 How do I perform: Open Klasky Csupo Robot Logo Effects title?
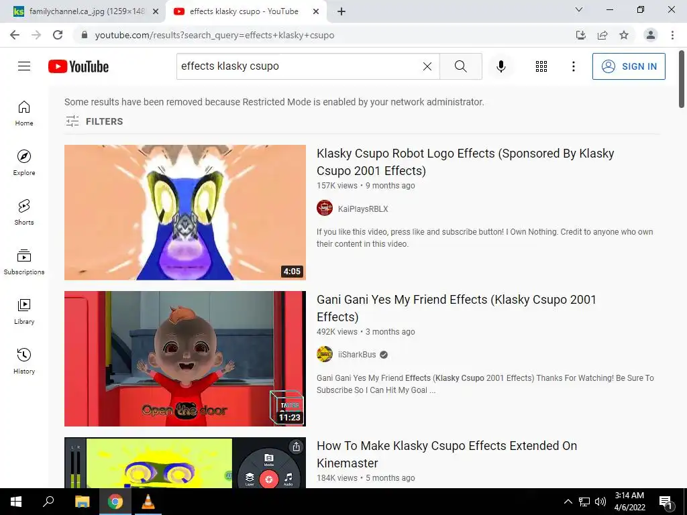tap(466, 162)
